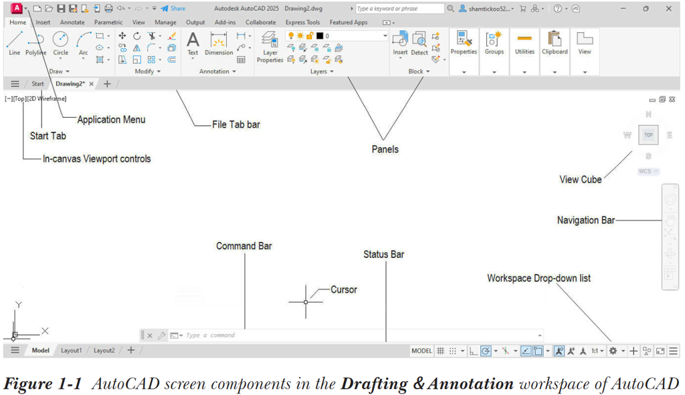Click the keyword search field
685x395 pixels.
(400, 8)
